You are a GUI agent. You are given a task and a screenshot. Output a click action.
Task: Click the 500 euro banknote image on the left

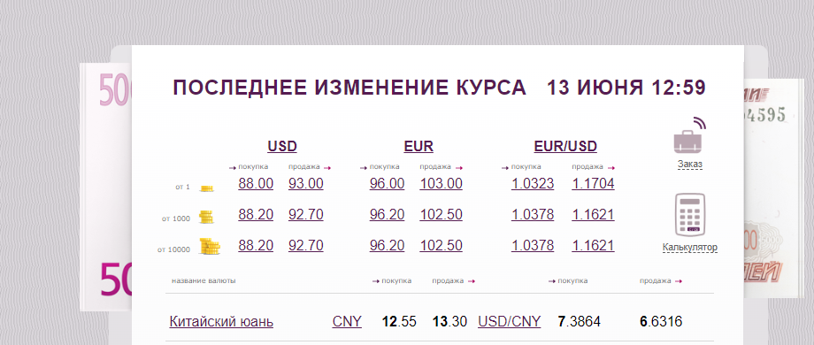[106, 187]
